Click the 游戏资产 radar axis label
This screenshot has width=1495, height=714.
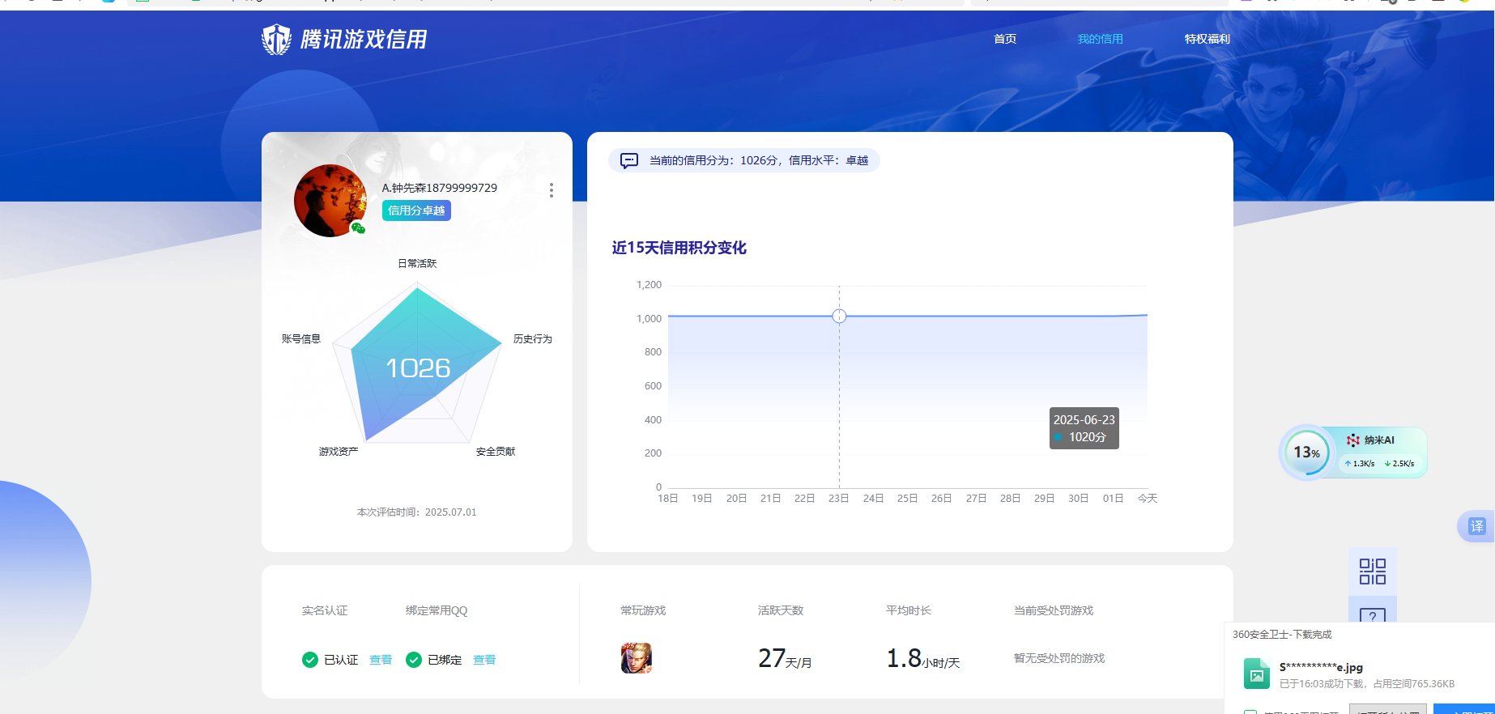pos(339,451)
